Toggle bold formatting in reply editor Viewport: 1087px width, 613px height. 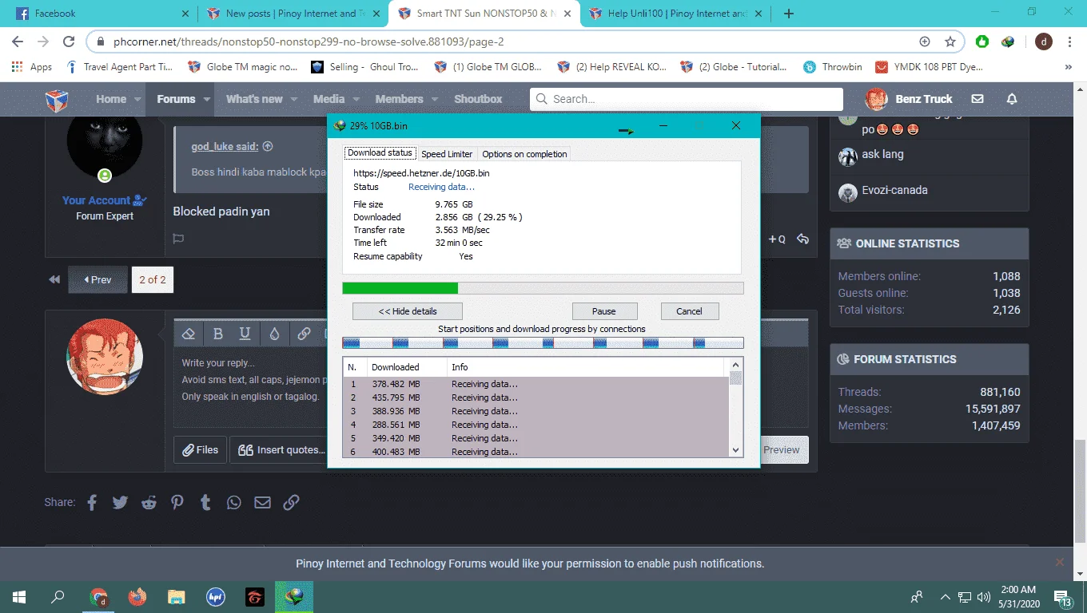[217, 334]
